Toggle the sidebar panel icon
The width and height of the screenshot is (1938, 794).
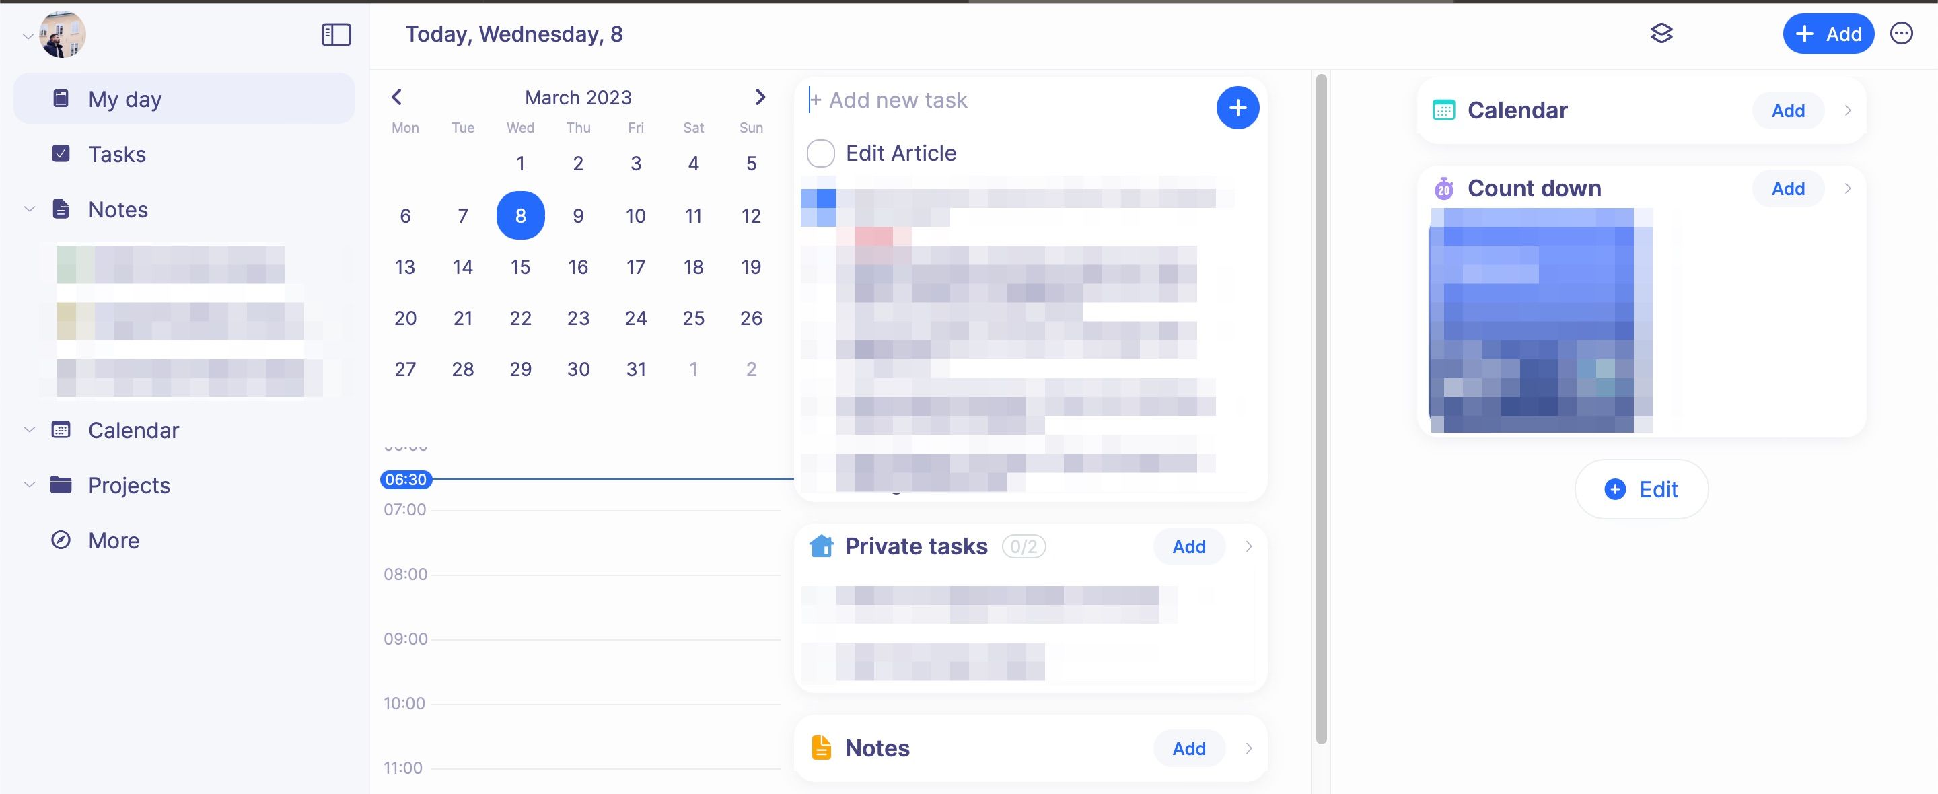(336, 34)
